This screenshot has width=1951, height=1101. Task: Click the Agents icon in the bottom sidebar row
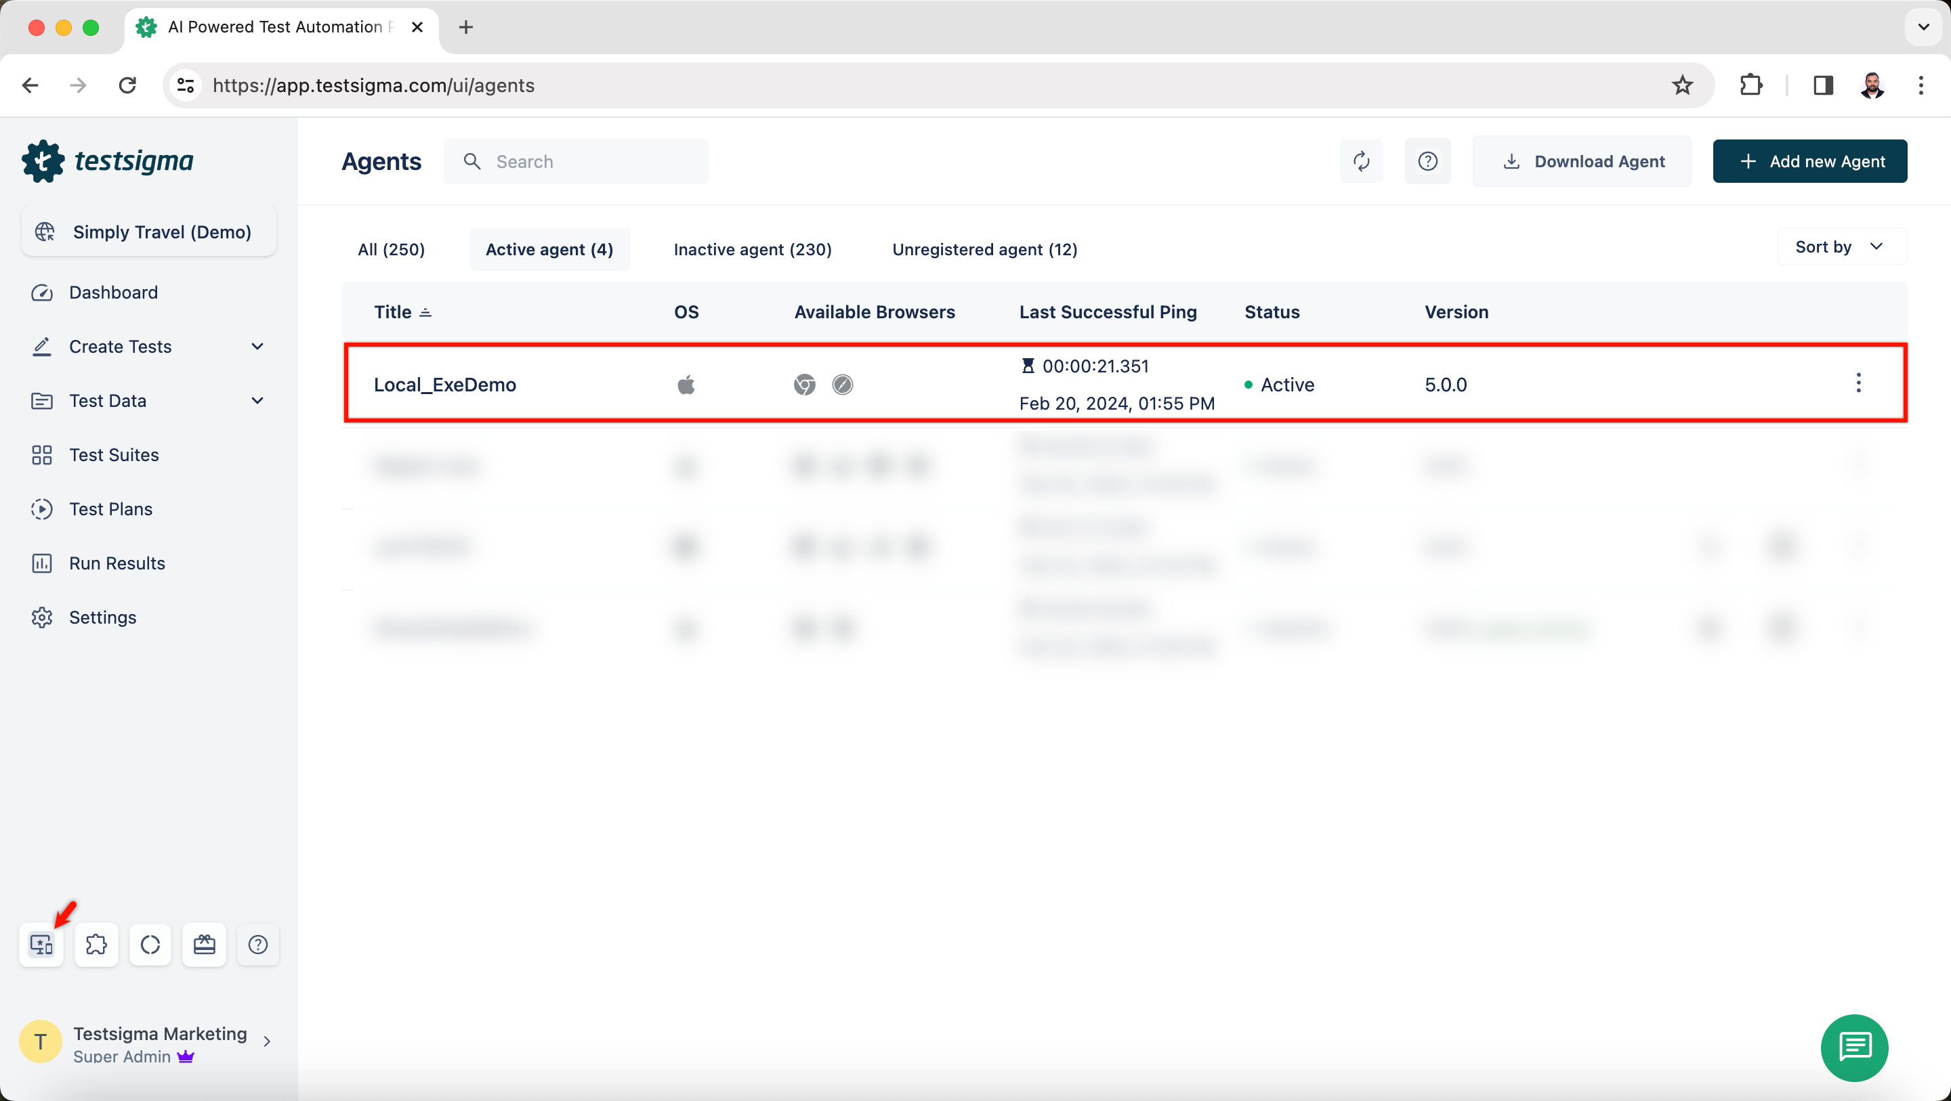[41, 945]
